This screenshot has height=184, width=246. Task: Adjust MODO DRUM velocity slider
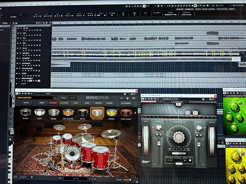pyautogui.click(x=32, y=177)
